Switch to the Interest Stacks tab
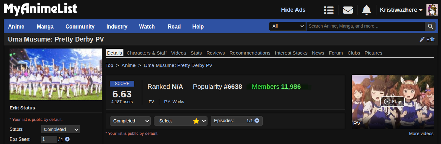The image size is (441, 144). coord(291,53)
